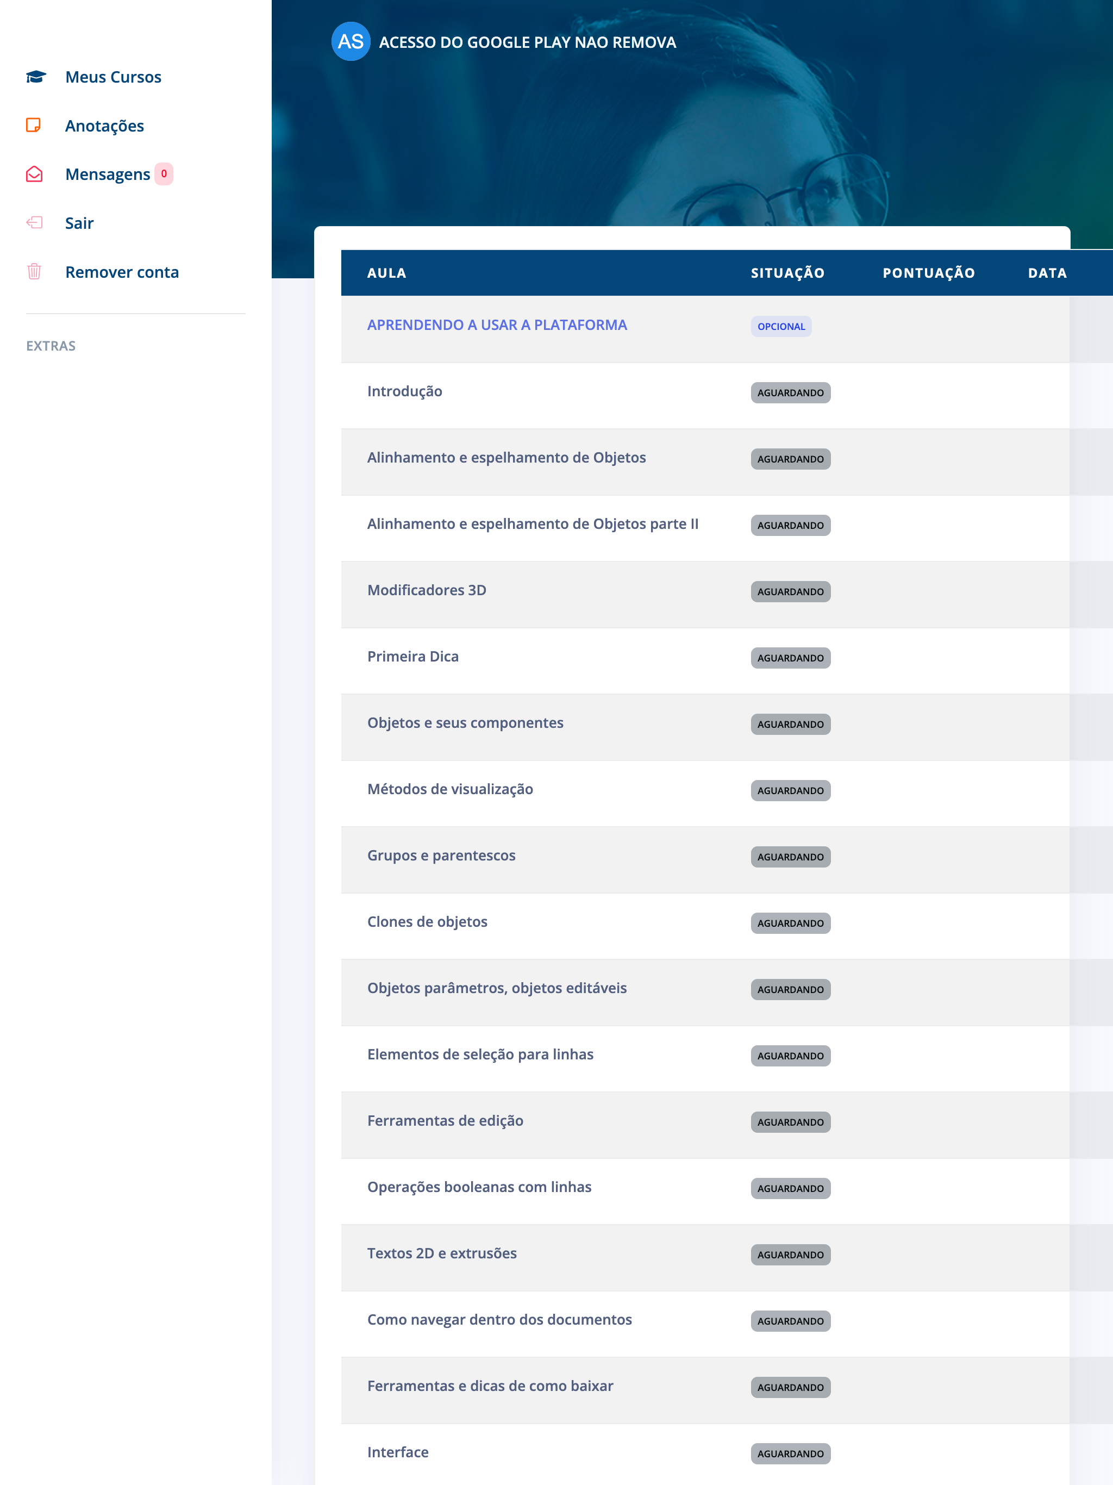Click AGUARDANDO badge in Métodos de visualização row
1113x1485 pixels.
tap(790, 790)
